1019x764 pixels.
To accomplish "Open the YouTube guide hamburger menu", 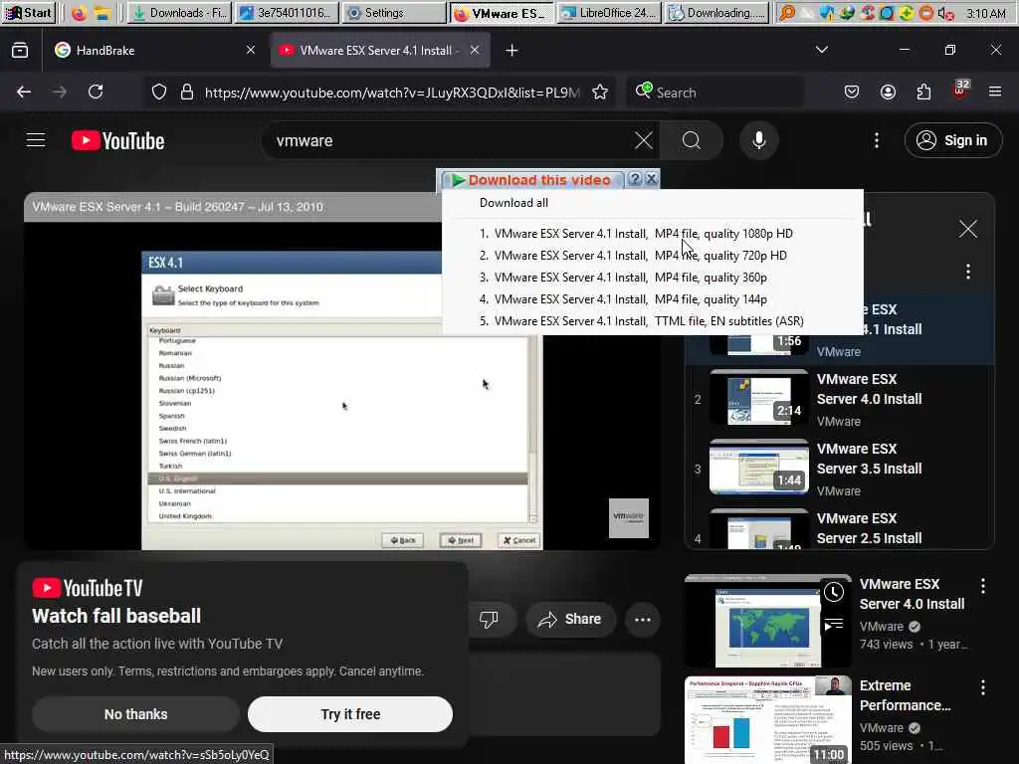I will (36, 140).
